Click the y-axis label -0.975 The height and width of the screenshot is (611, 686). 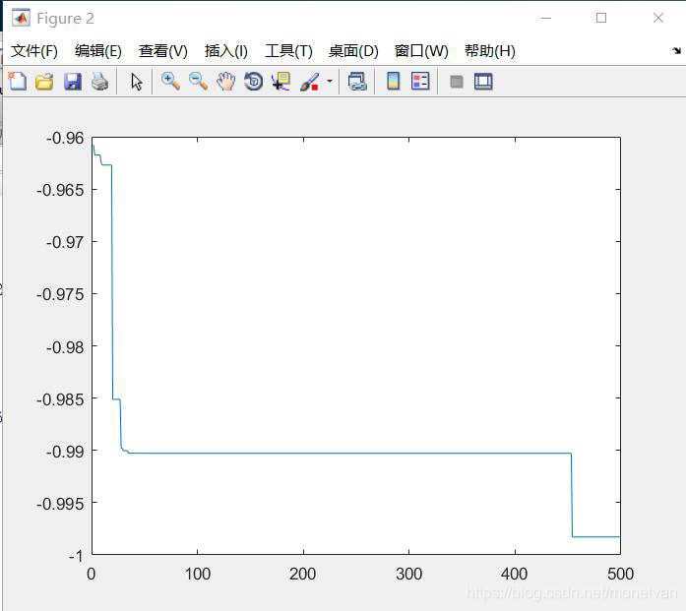[x=60, y=294]
